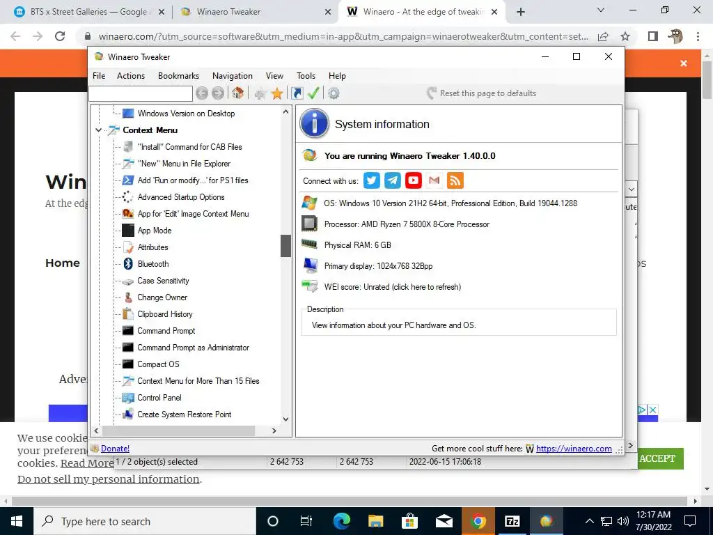Image resolution: width=713 pixels, height=535 pixels.
Task: Click the create shortcut arrow icon in toolbar
Action: 297,93
